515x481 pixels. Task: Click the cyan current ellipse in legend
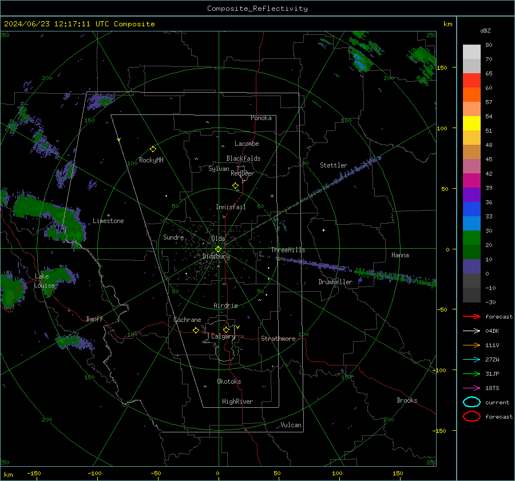(472, 402)
